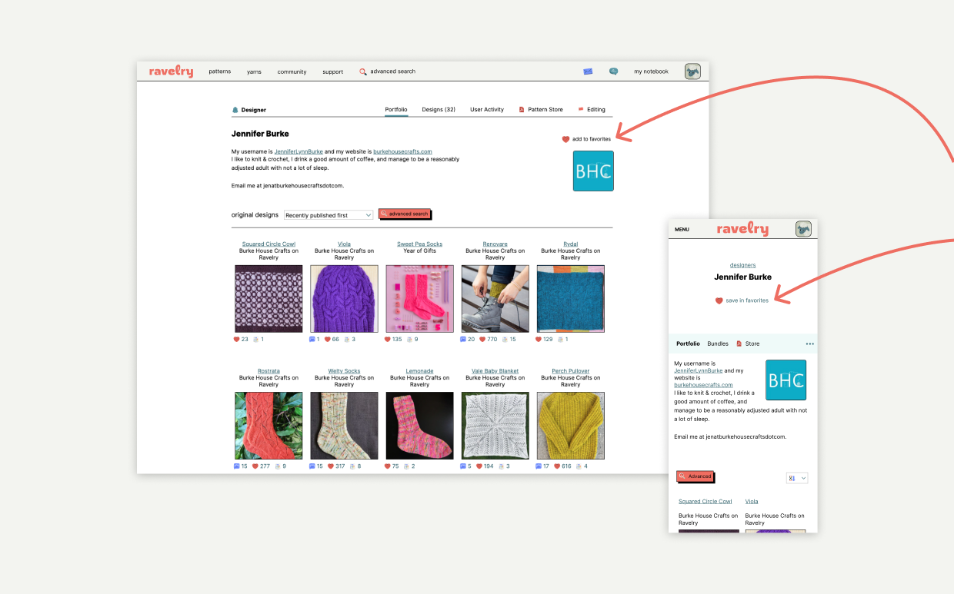Screen dimensions: 954x594
Task: Click the red Advanced button in mobile view
Action: pyautogui.click(x=695, y=476)
